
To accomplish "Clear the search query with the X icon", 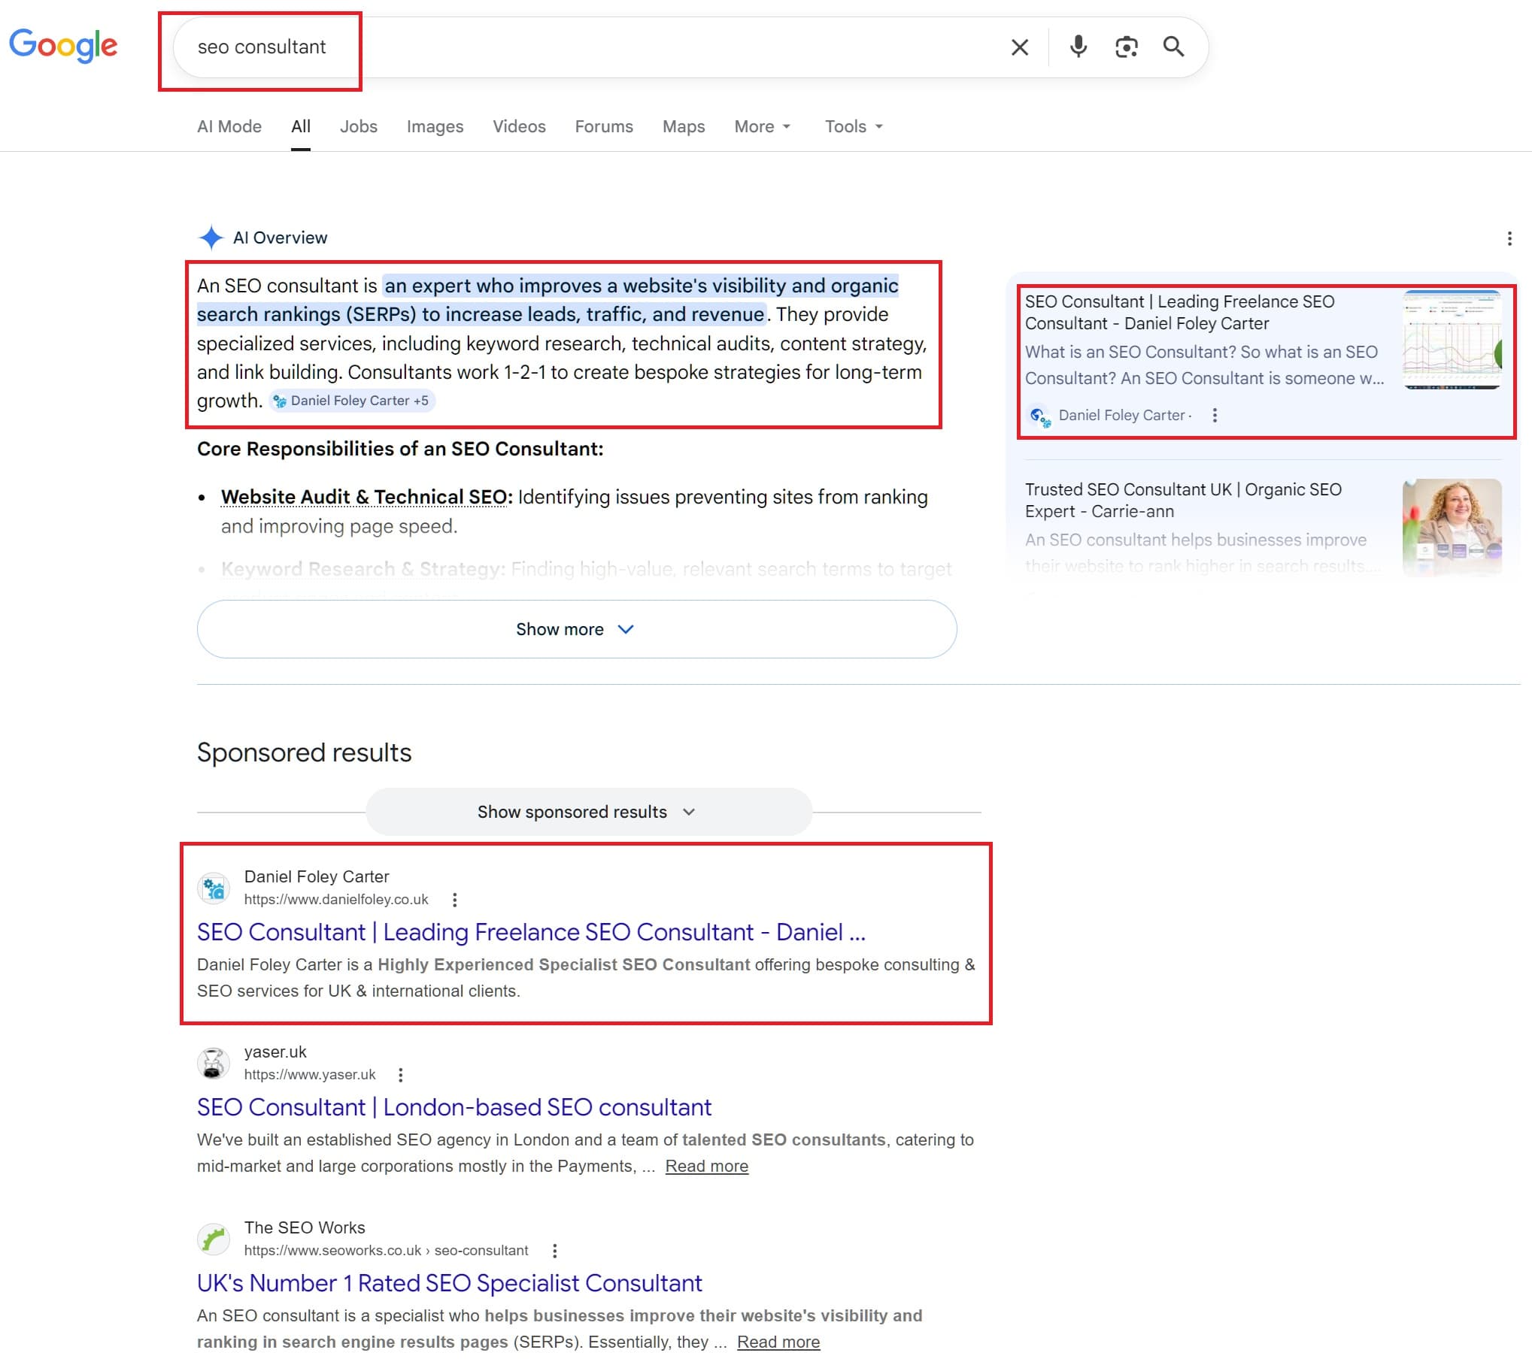I will click(1019, 47).
